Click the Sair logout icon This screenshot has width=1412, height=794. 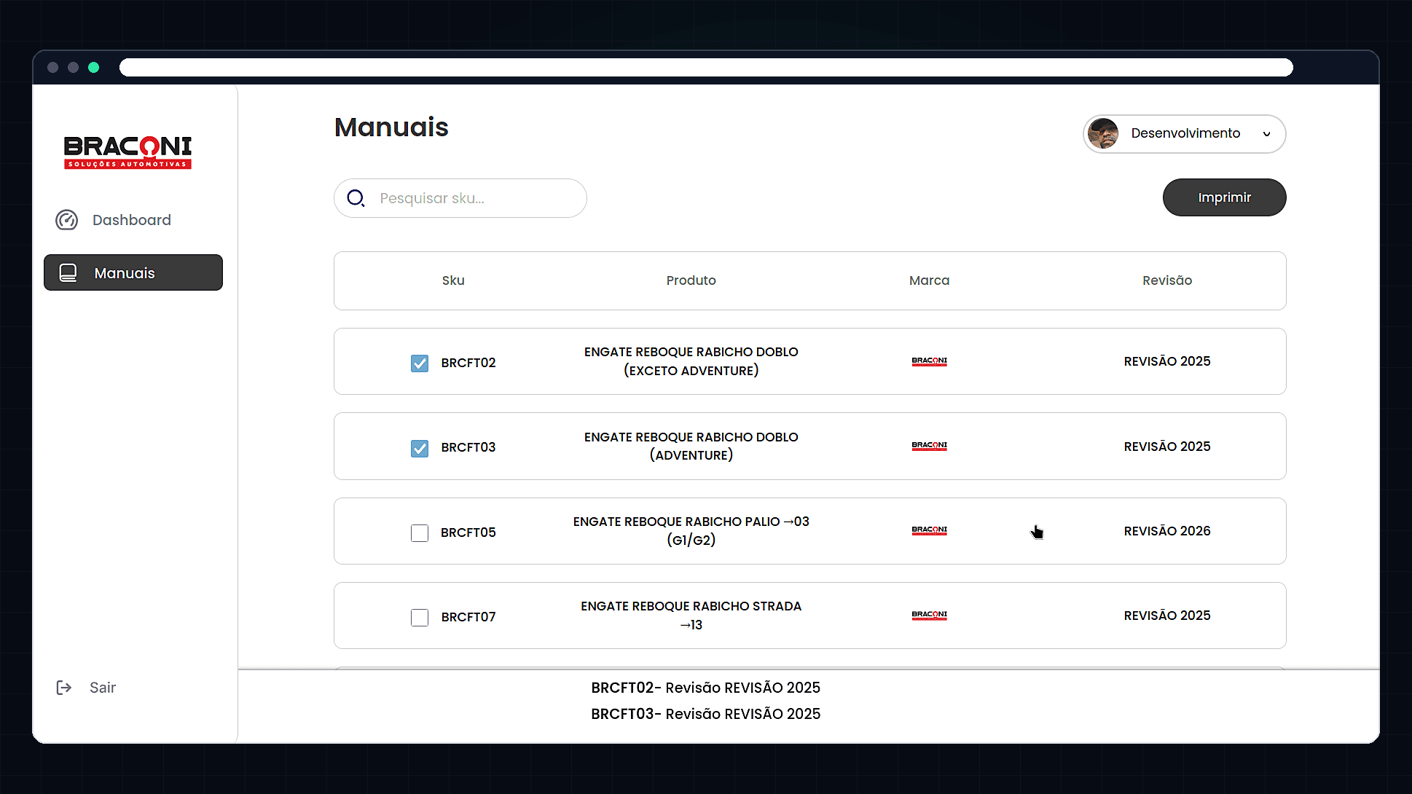[x=64, y=688]
